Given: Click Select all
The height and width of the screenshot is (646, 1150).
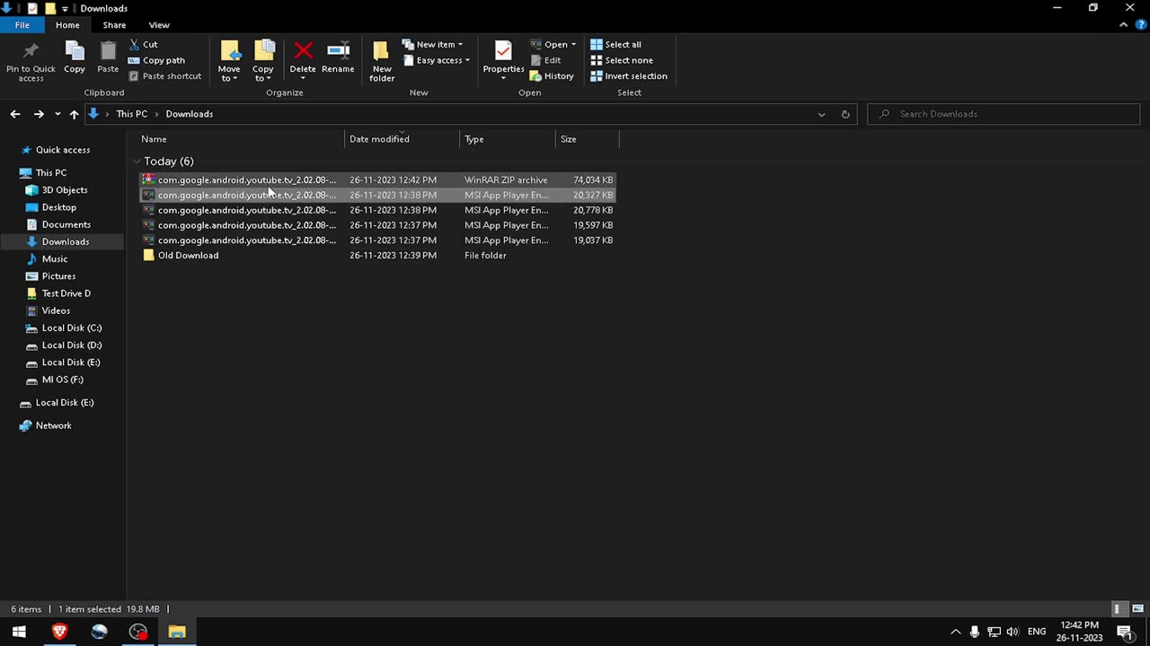Looking at the screenshot, I should (x=615, y=44).
